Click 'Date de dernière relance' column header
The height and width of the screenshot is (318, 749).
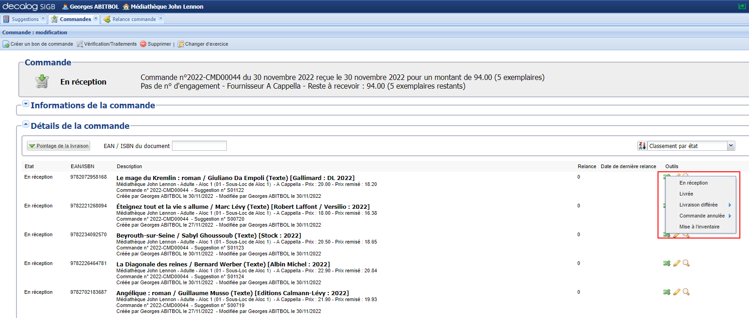pos(628,166)
